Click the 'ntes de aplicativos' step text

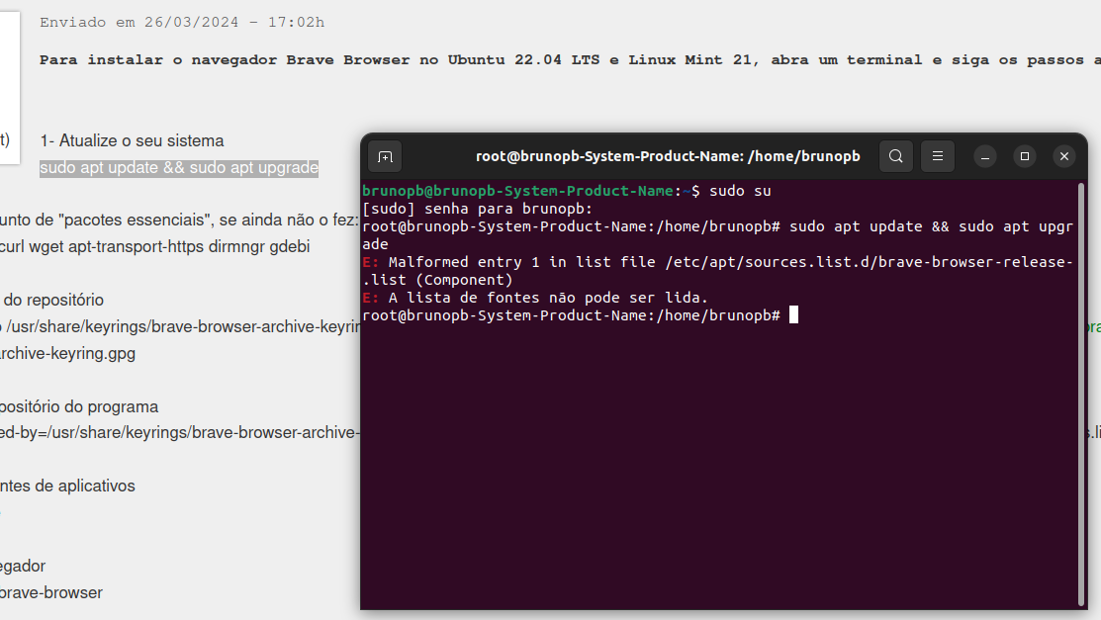[x=67, y=486]
